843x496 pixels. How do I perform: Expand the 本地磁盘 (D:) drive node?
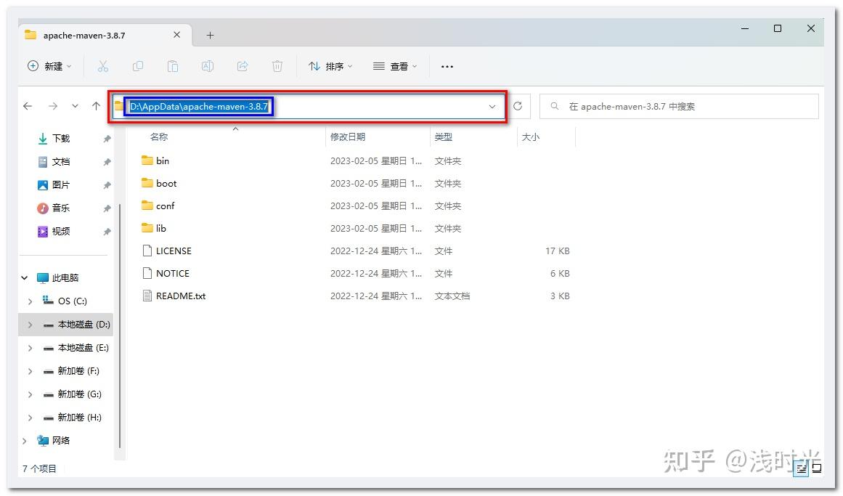pos(30,325)
